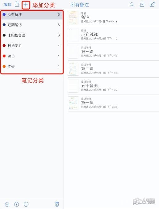The height and width of the screenshot is (209, 159).
Task: Open the 五十音图 note
Action: (x=113, y=86)
